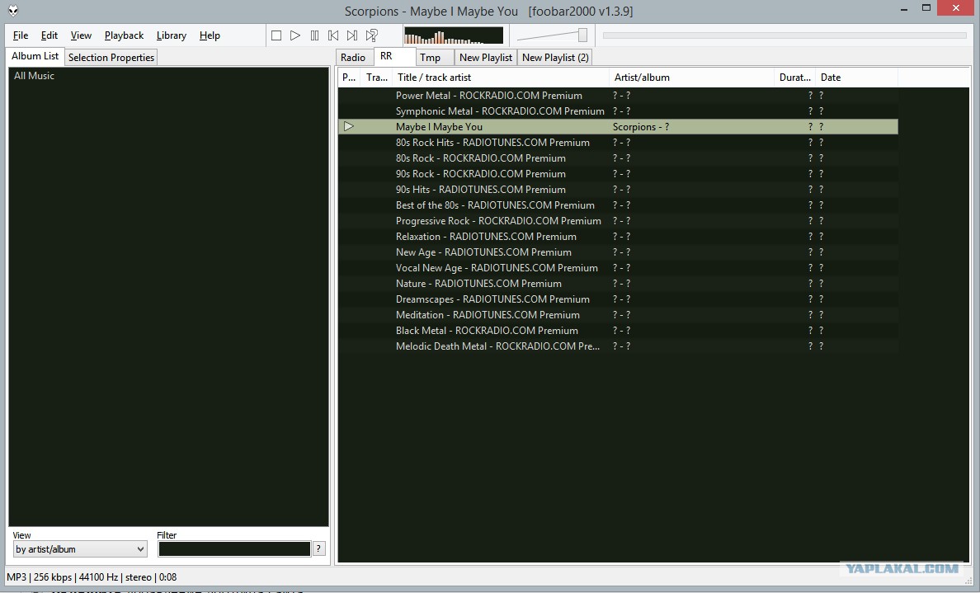Sort by Title / track artist column

click(501, 78)
